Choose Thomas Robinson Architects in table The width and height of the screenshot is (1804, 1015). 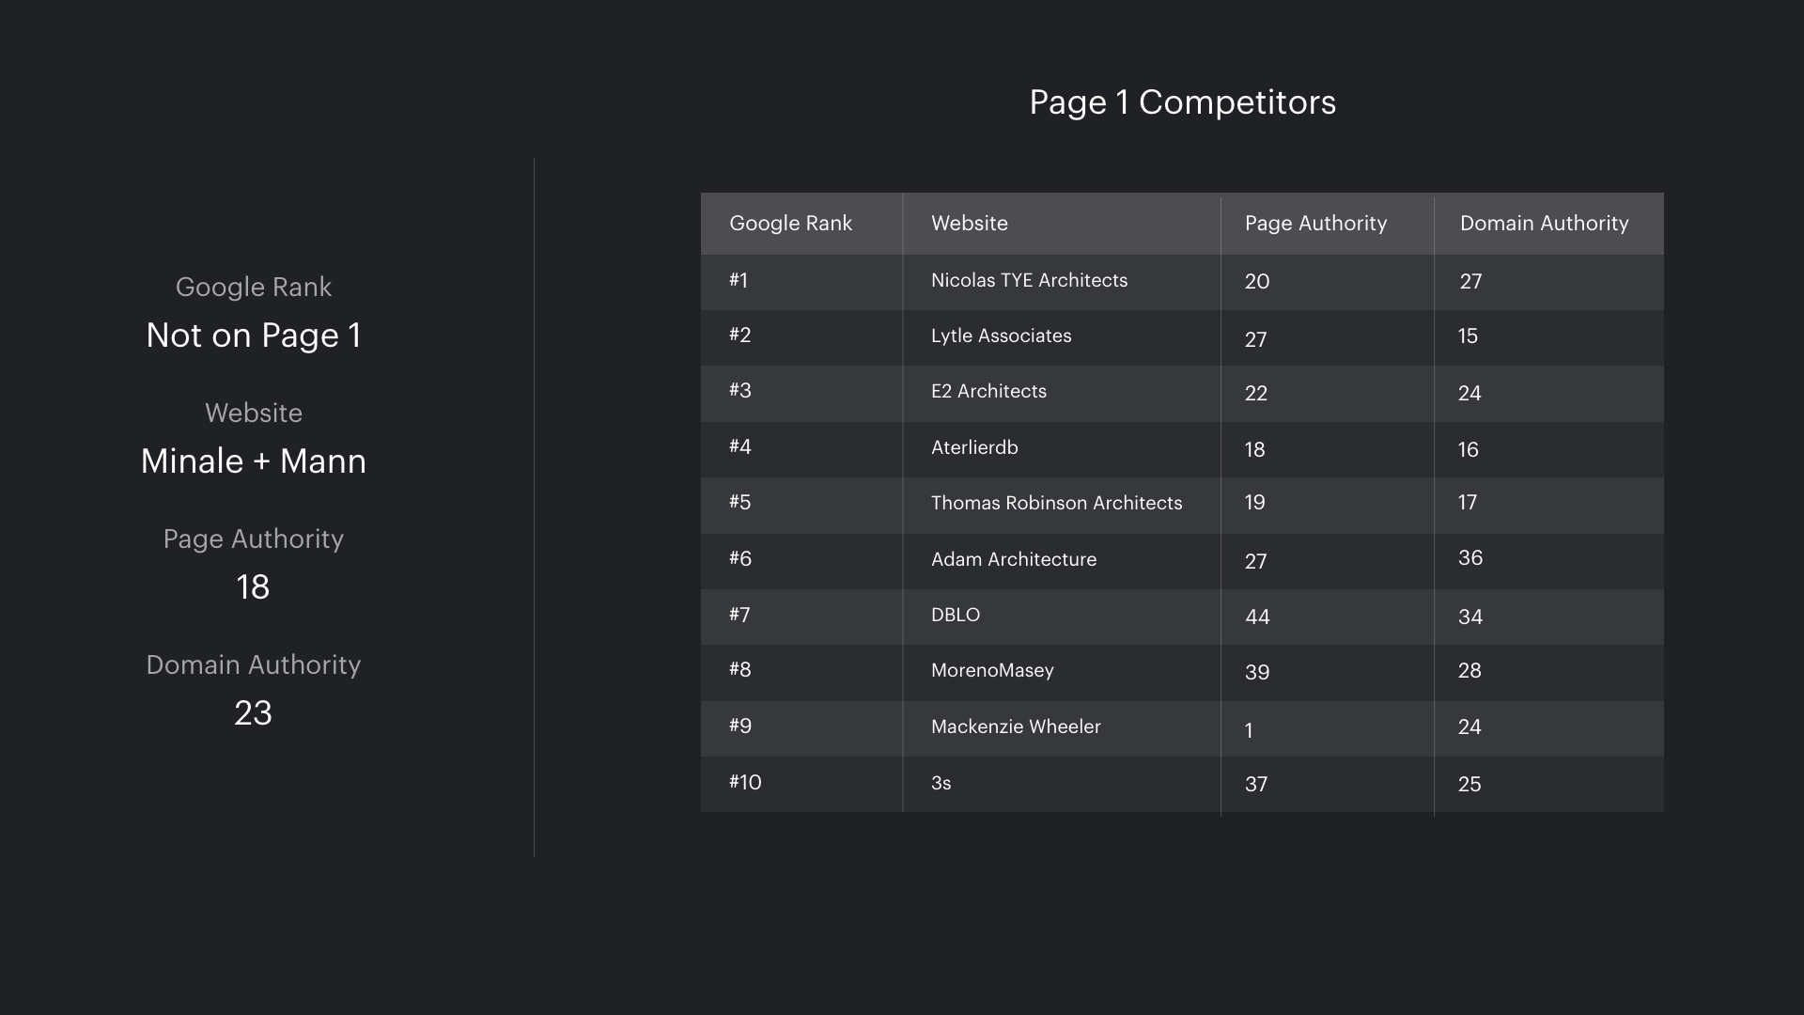[1056, 504]
